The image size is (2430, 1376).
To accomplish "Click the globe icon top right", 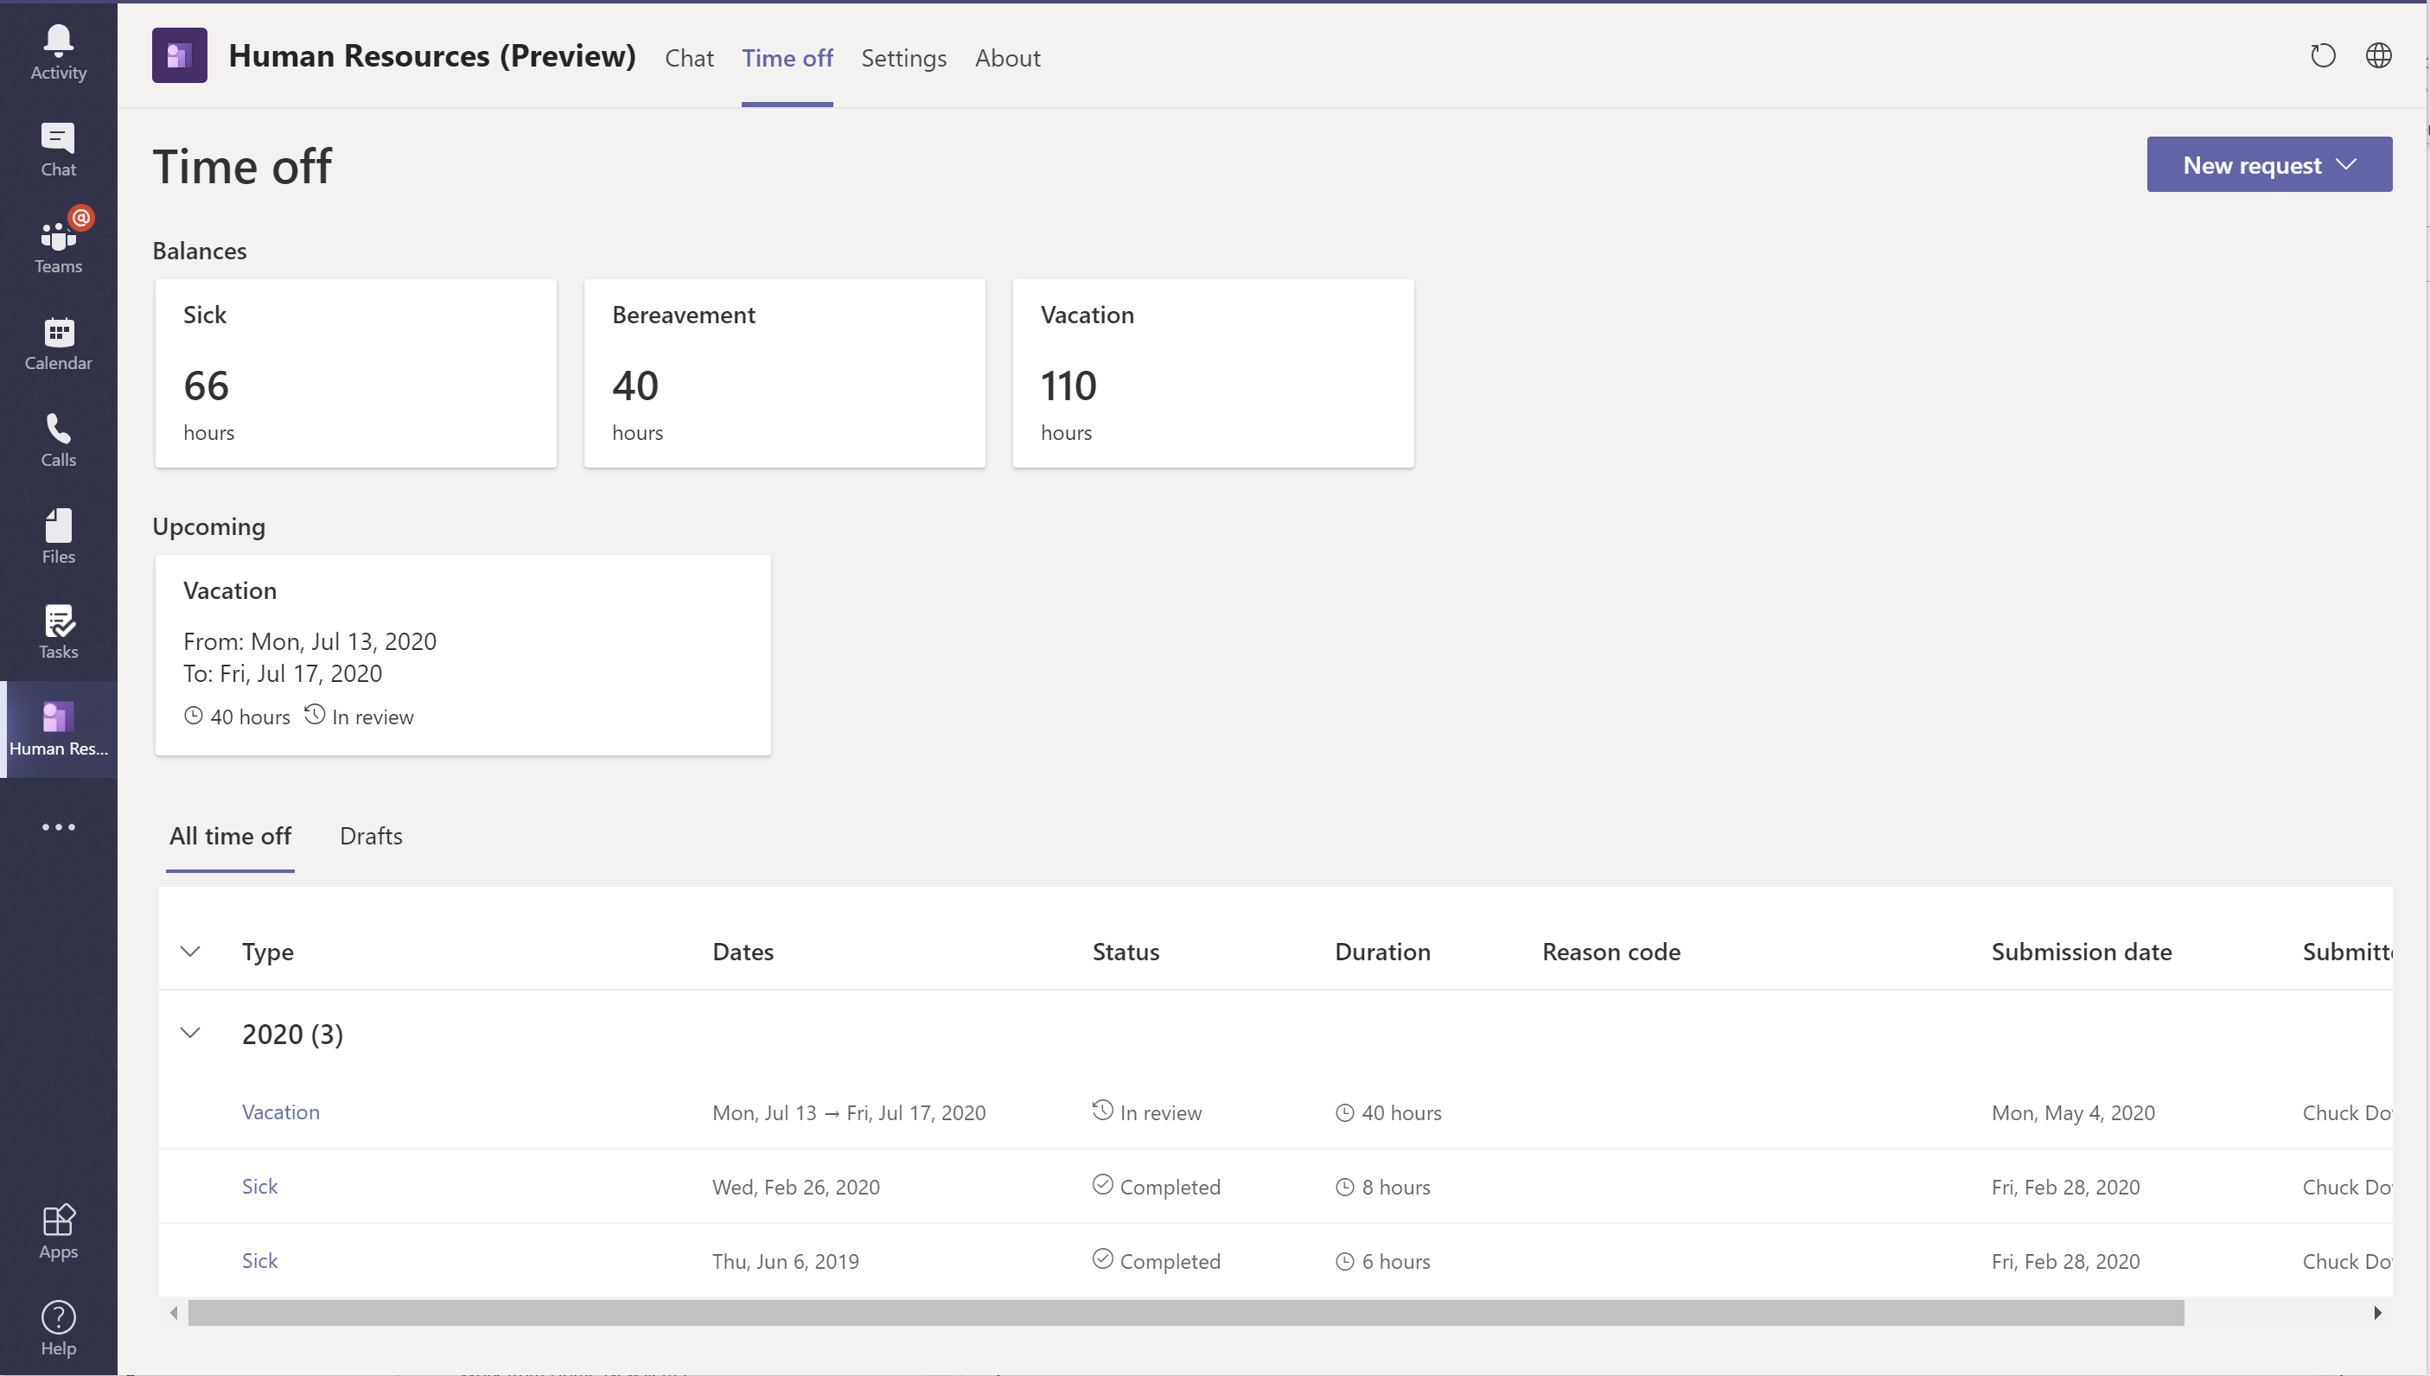I will coord(2376,55).
